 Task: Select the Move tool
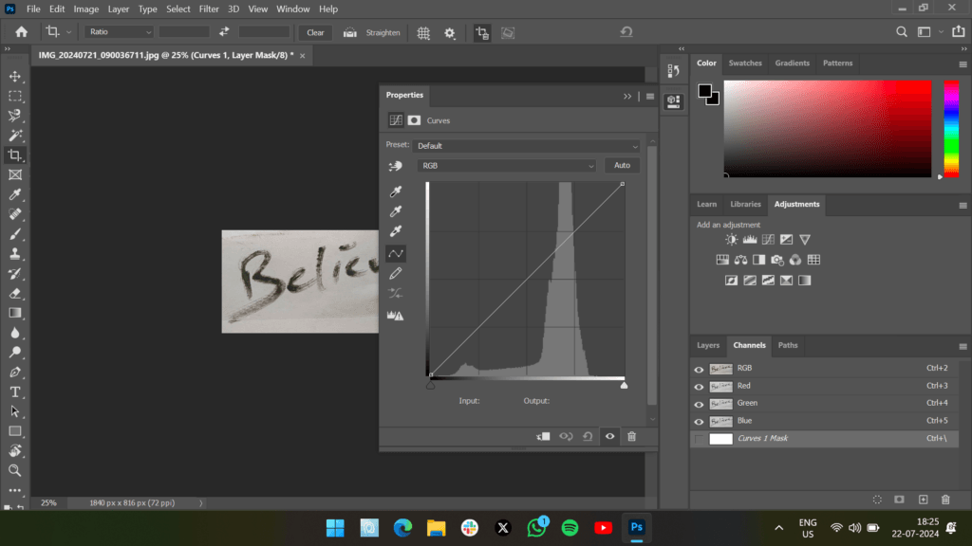15,77
